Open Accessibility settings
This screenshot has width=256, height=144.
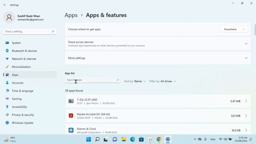[x=30, y=107]
